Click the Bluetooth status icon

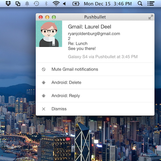tap(46, 3)
